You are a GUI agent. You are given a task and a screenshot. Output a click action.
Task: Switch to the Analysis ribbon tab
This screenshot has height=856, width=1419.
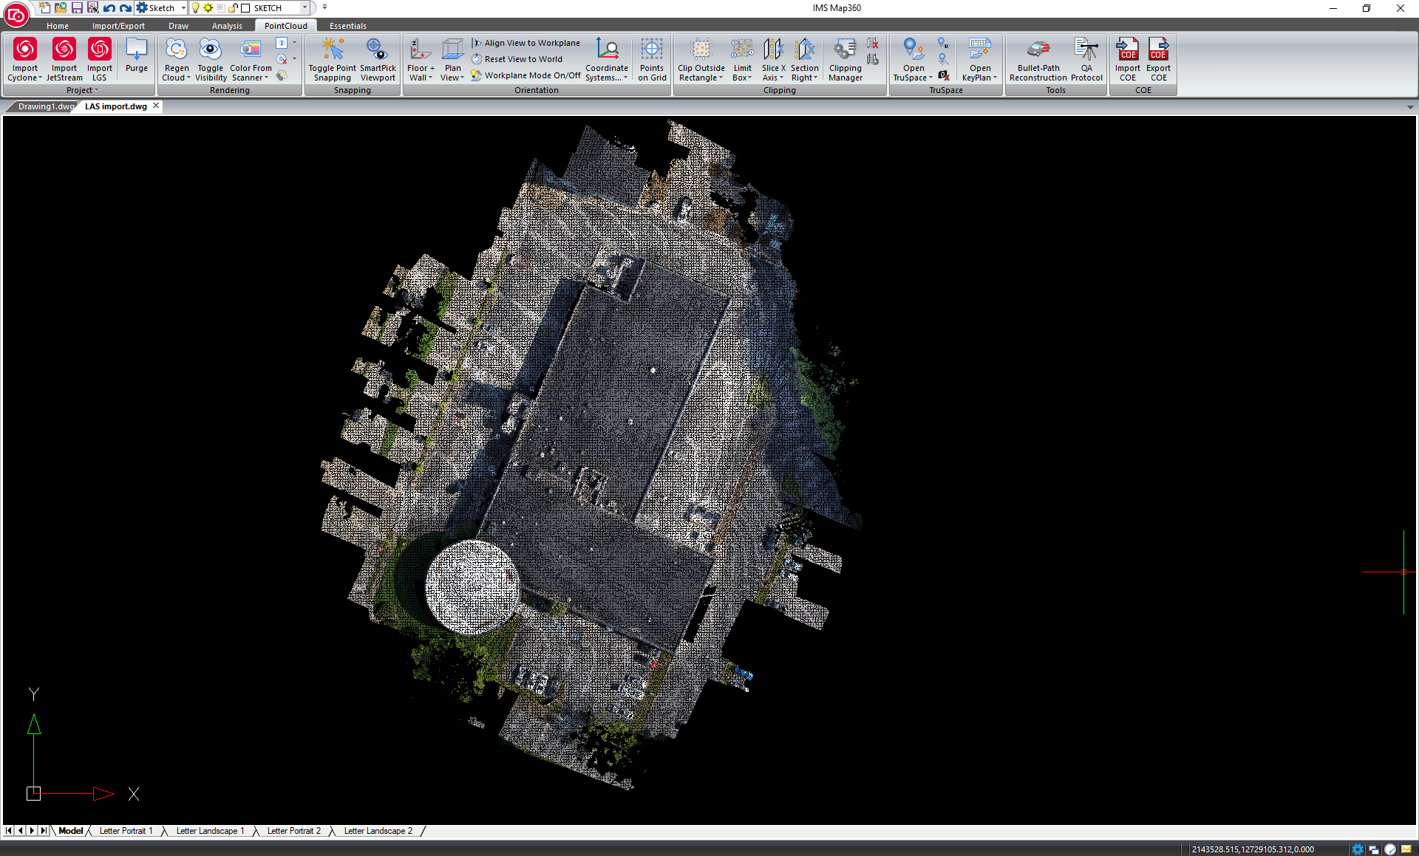point(227,26)
